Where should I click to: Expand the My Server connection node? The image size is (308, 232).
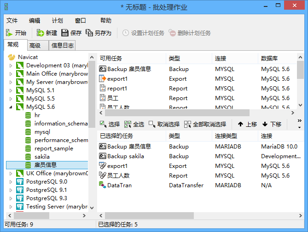11,82
